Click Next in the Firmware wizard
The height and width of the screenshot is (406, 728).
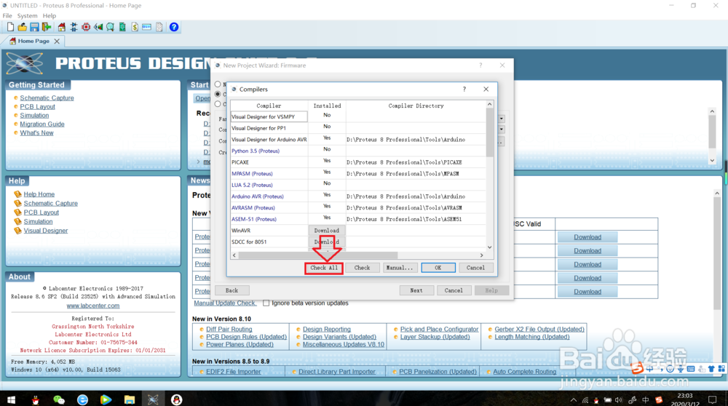(416, 290)
